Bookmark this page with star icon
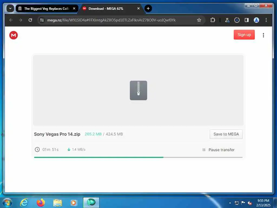Screen dimensions: 277x208 pos(199,20)
